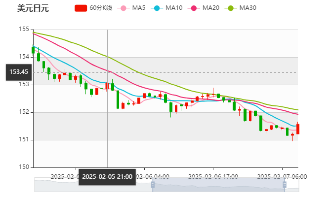Toggle MA30 text in legend

tap(248, 8)
